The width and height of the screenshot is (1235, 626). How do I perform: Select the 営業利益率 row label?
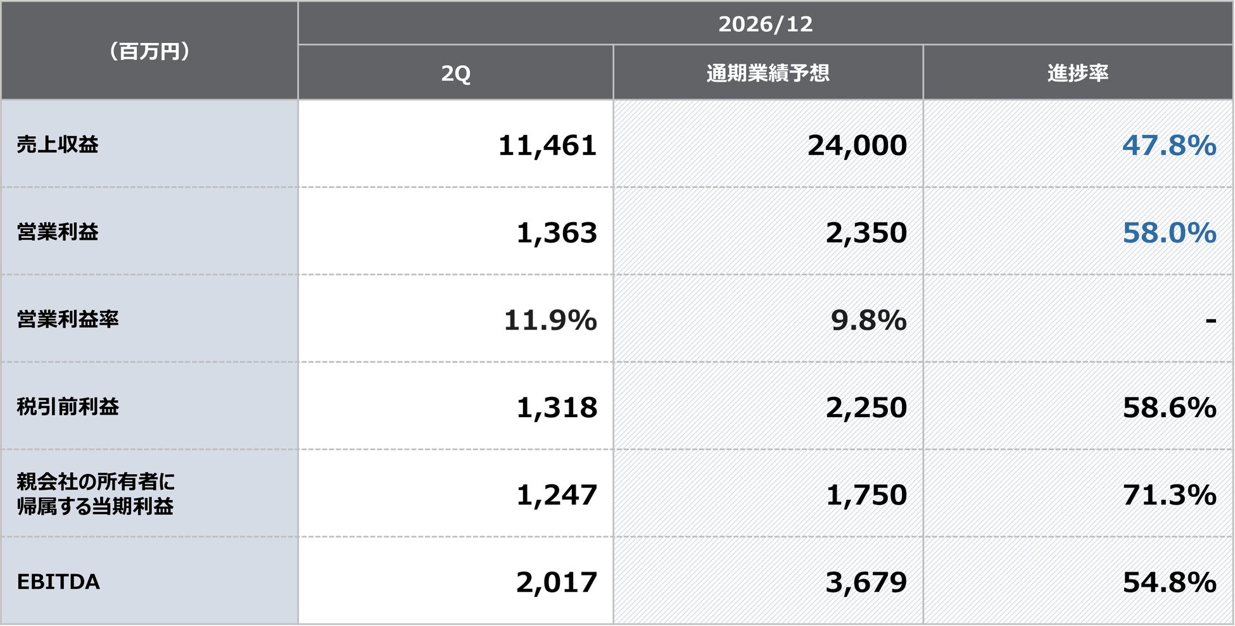(68, 320)
